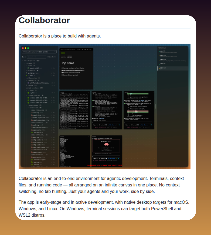Click the 'Top items' note heading

click(68, 63)
